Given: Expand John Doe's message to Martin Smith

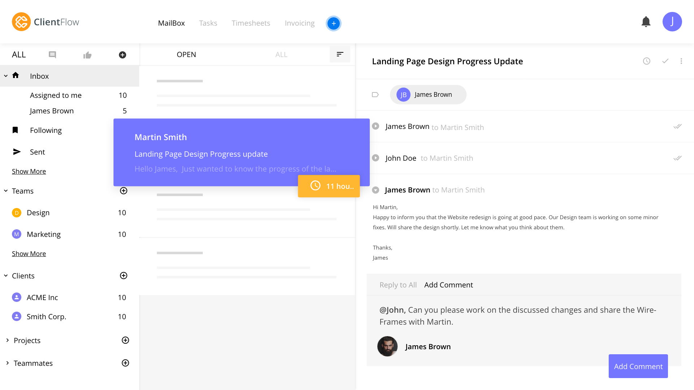Looking at the screenshot, I should coord(376,158).
